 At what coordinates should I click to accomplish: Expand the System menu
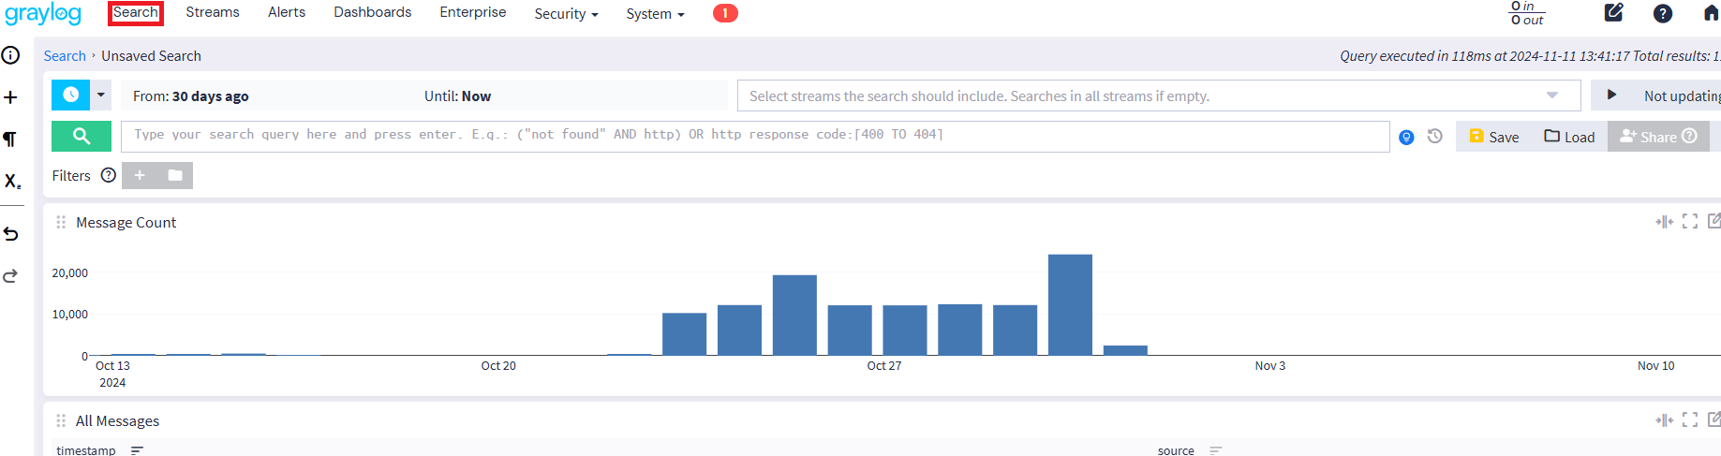click(x=655, y=14)
